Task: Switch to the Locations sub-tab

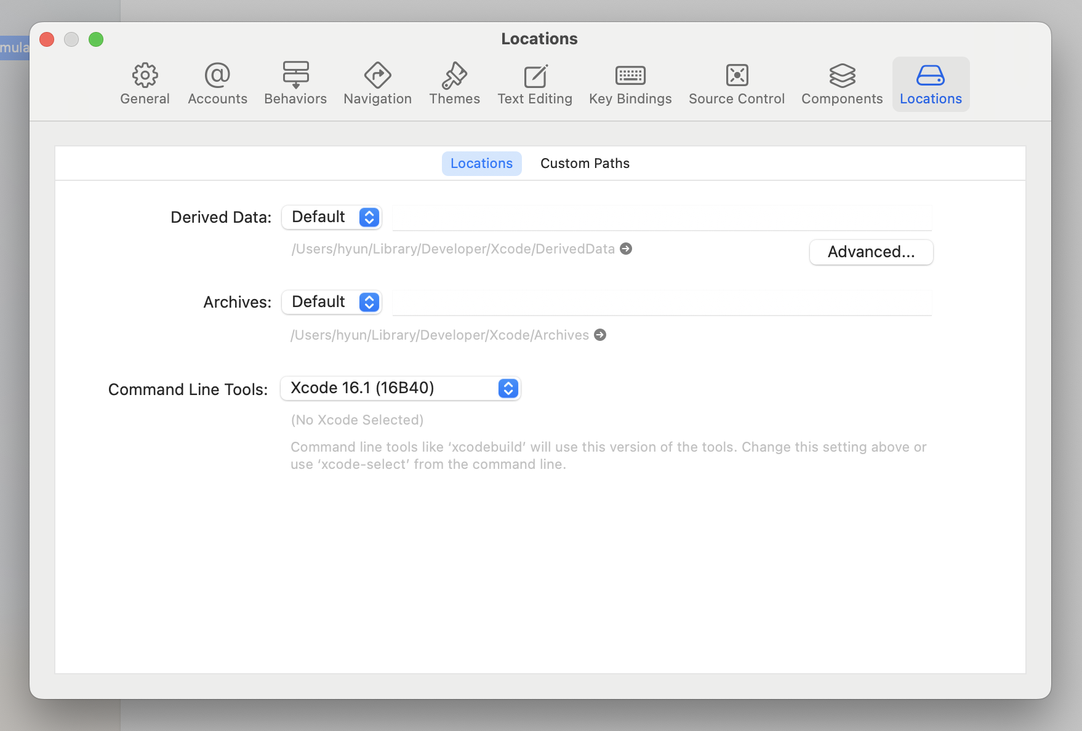Action: click(481, 163)
